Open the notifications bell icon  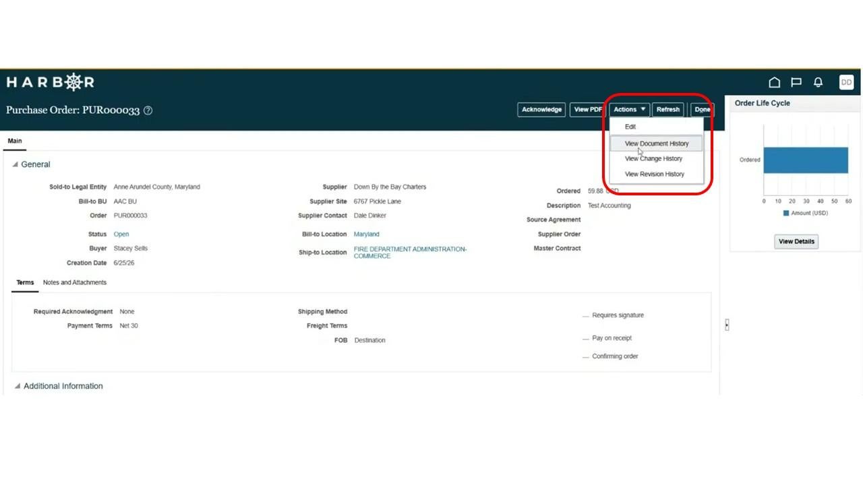point(818,82)
